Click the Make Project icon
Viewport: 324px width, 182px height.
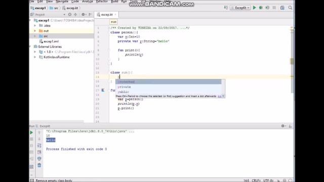point(226,8)
